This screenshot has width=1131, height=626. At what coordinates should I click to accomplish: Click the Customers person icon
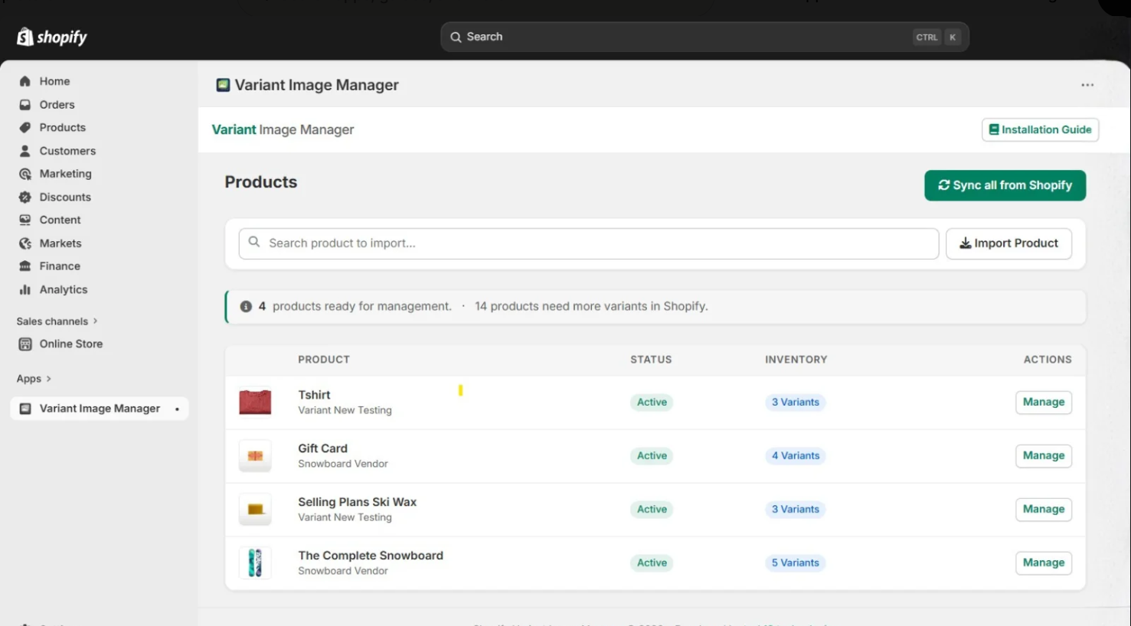click(25, 151)
